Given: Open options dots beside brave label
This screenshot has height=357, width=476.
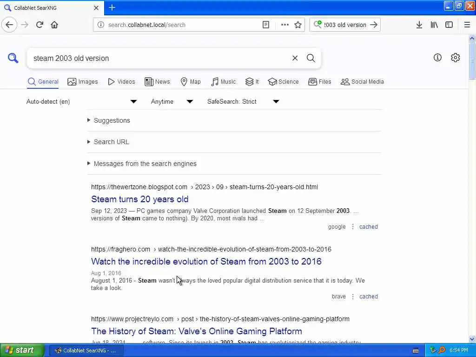Looking at the screenshot, I should [x=352, y=297].
